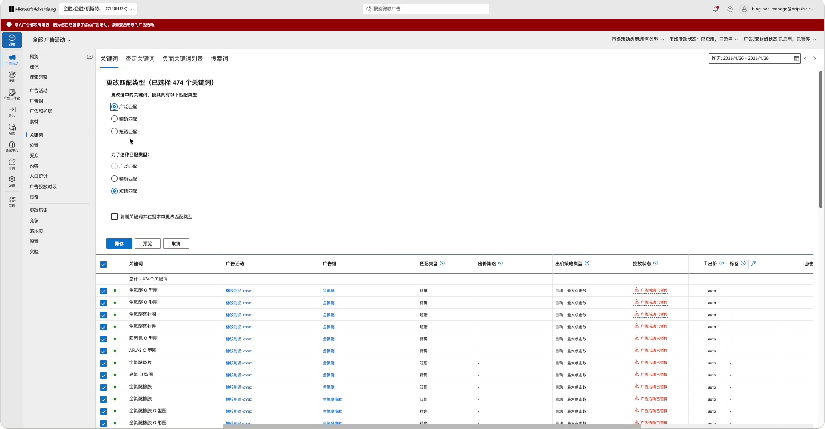This screenshot has width=825, height=429.
Task: Click the Microsoft Advertising logo
Action: point(32,9)
